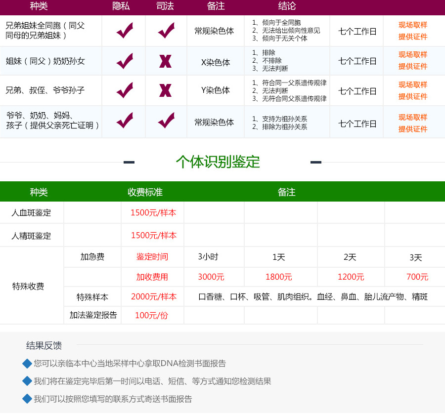Click the judicial checkmark for 兄弟姐妹全同胞 row
The height and width of the screenshot is (414, 445).
(x=166, y=30)
